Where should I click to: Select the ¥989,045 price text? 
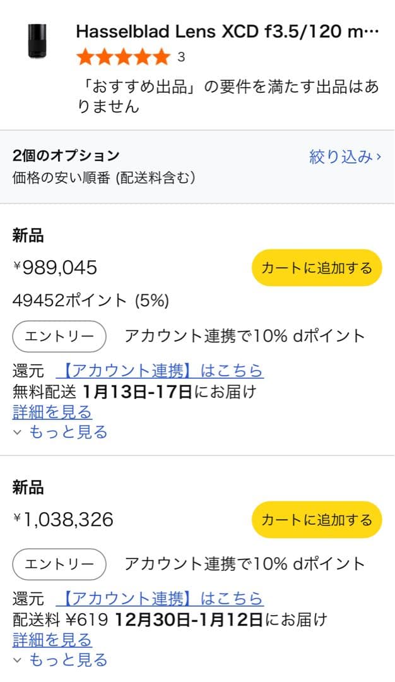pos(56,268)
